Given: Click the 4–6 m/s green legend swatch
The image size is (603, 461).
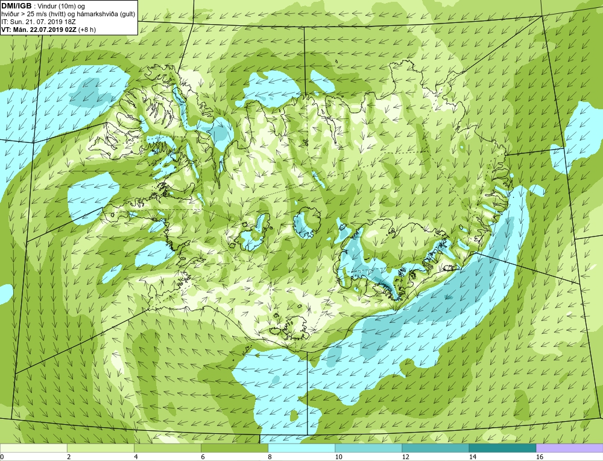Looking at the screenshot, I should coord(167,448).
